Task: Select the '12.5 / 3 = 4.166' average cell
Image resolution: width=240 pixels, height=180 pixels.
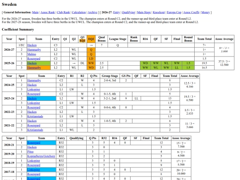Action: [x=190, y=85]
